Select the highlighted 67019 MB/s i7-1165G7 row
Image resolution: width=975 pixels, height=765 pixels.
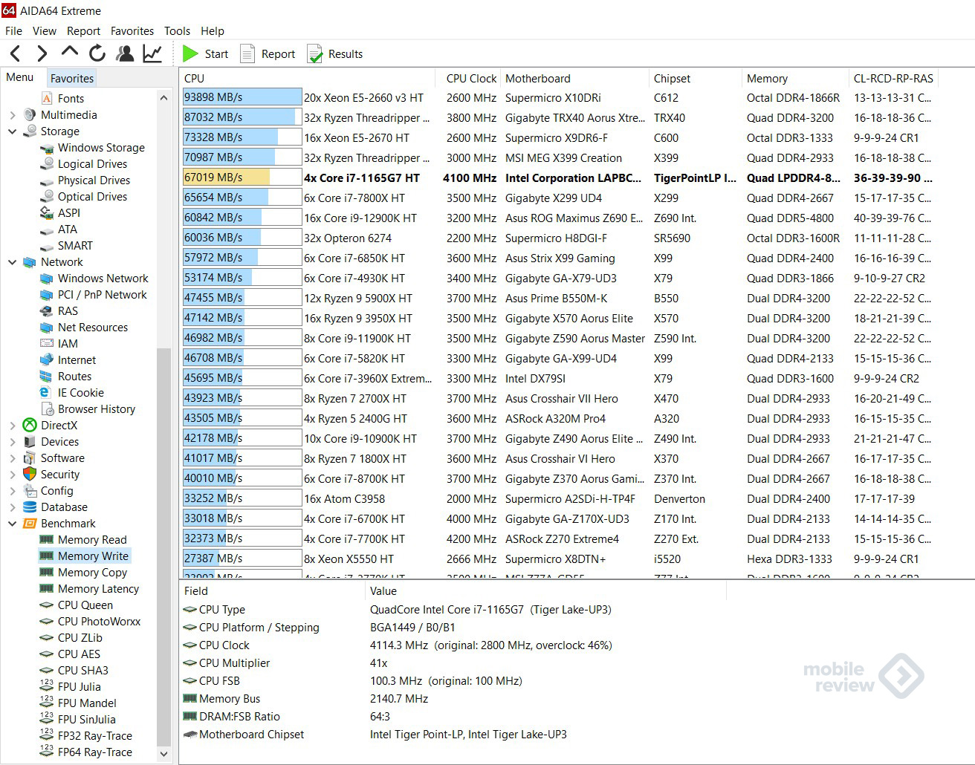559,178
